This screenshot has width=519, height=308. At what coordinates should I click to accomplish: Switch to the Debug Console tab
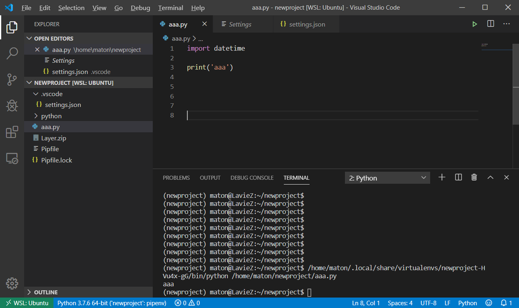pos(252,178)
